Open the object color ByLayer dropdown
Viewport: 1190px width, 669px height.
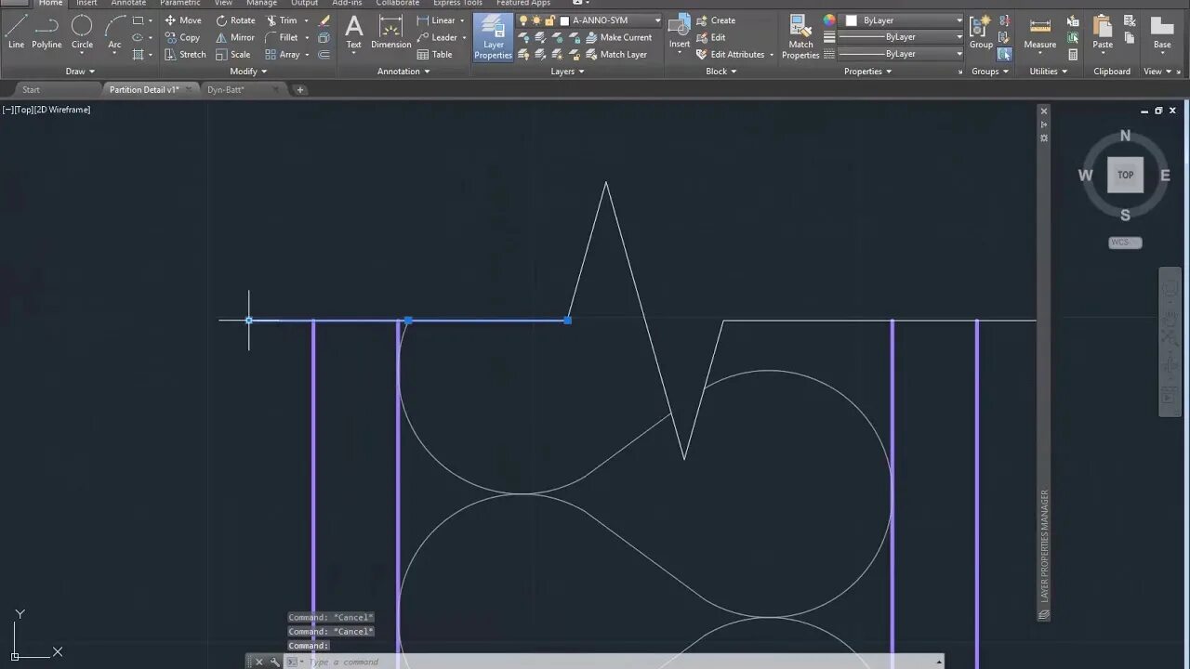[x=903, y=20]
